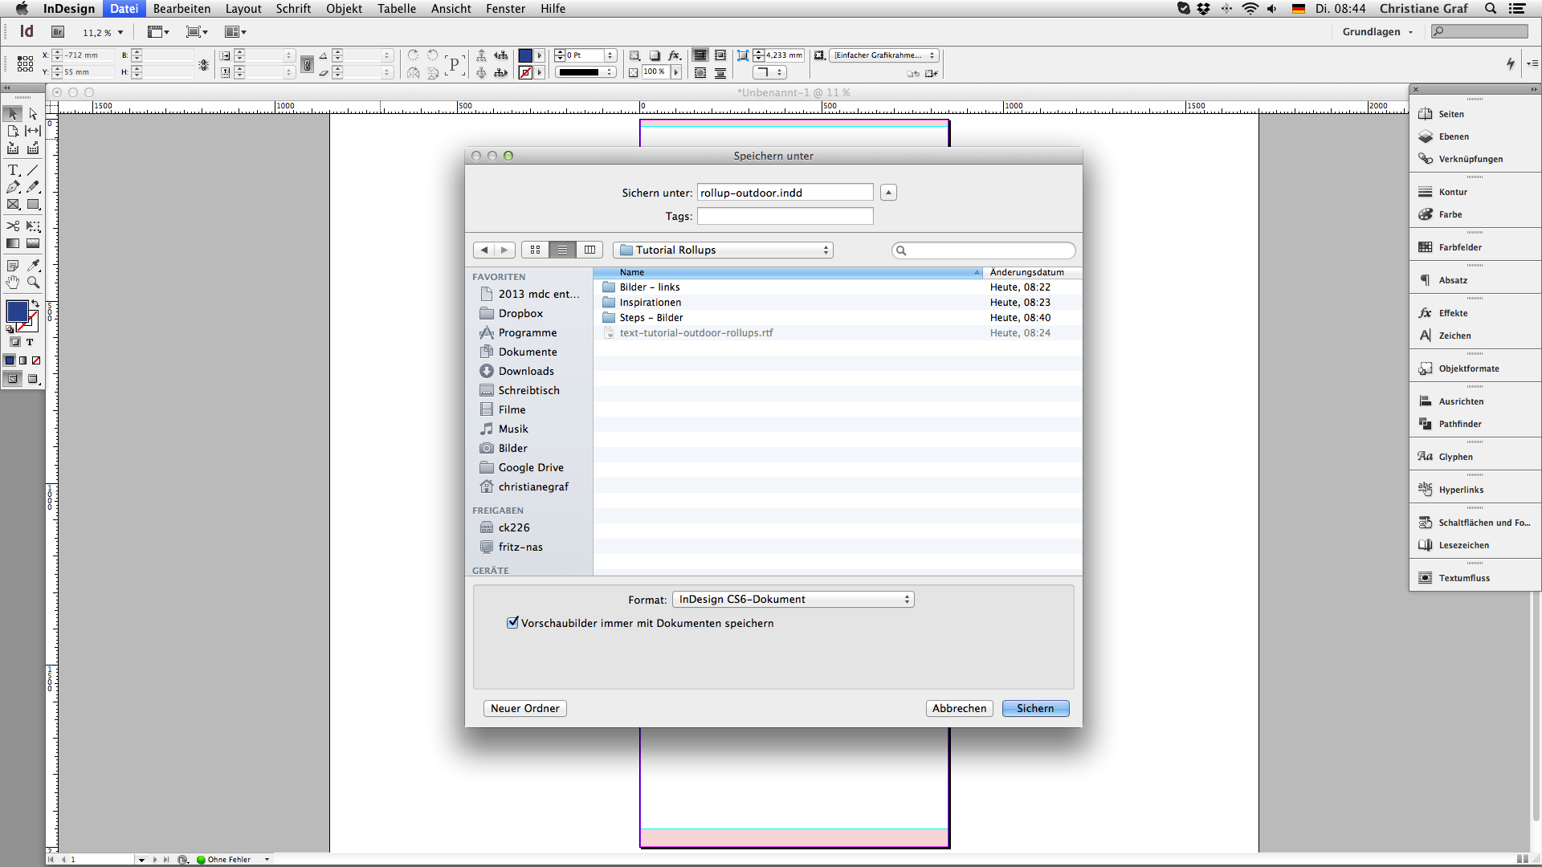Screen dimensions: 1542x867
Task: Click the blue fill color swatch
Action: [x=16, y=311]
